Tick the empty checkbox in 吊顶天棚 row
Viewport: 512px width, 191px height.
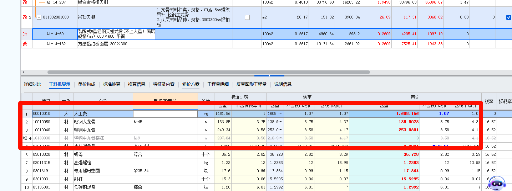(247, 17)
